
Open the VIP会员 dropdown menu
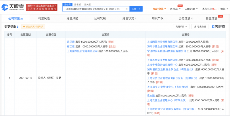pyautogui.click(x=160, y=9)
